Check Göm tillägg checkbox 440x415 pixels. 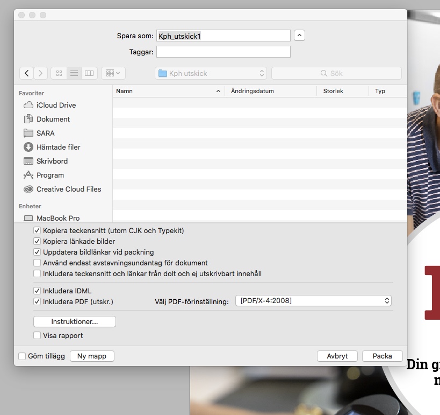(22, 356)
